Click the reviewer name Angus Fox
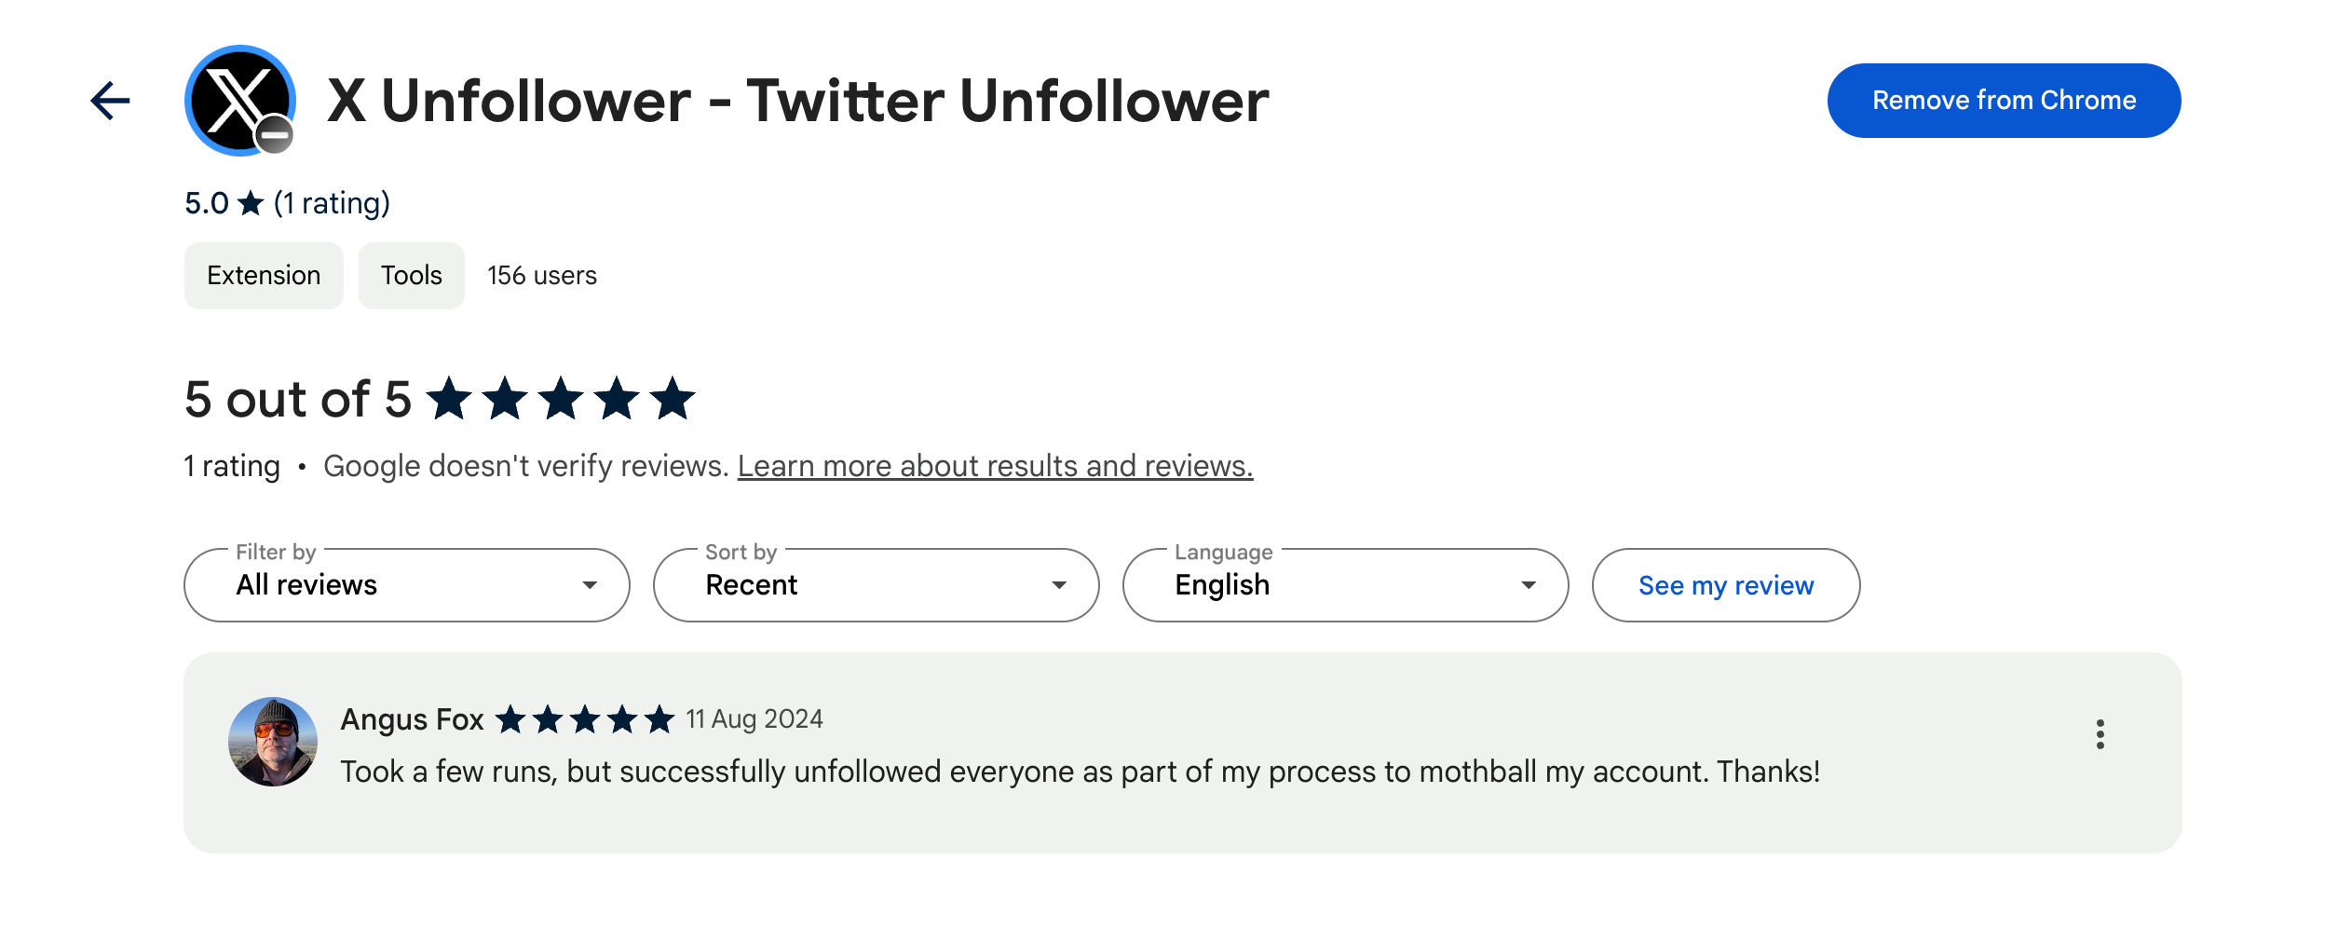Image resolution: width=2338 pixels, height=943 pixels. [411, 718]
